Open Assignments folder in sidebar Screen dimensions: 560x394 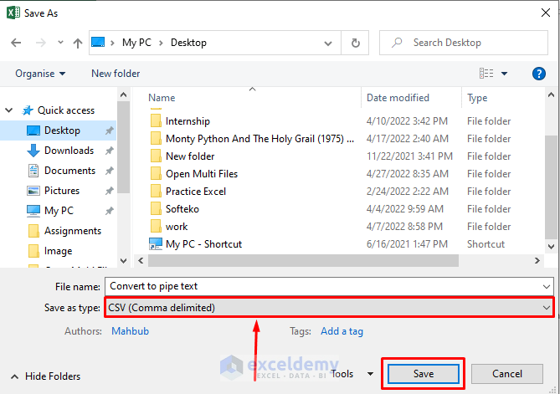pyautogui.click(x=73, y=231)
